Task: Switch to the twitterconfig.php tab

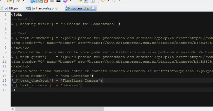Action: click(x=45, y=8)
